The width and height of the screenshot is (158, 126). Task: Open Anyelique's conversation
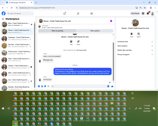tap(17, 38)
